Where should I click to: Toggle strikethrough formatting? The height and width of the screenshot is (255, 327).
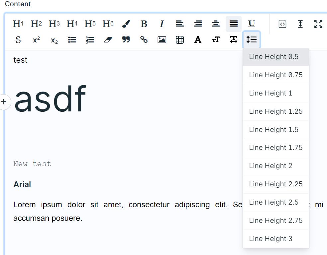point(18,39)
